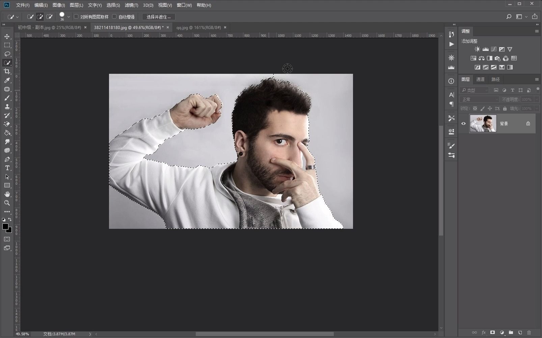The image size is (542, 338).
Task: Click the Share icon in options bar
Action: coord(535,17)
